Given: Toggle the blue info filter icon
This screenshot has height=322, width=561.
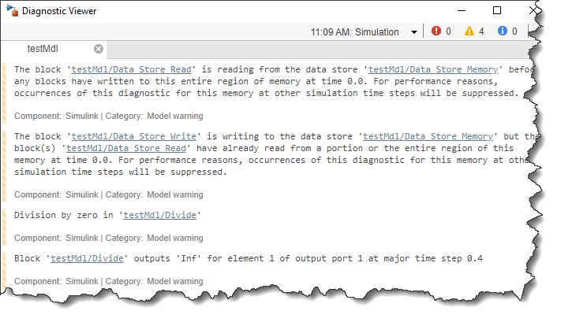Looking at the screenshot, I should coord(502,31).
